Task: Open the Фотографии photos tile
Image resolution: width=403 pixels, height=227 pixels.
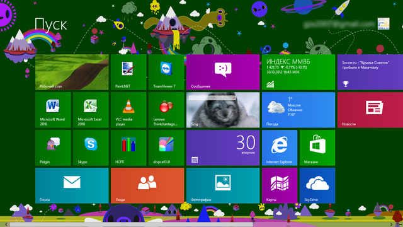Action: click(223, 185)
